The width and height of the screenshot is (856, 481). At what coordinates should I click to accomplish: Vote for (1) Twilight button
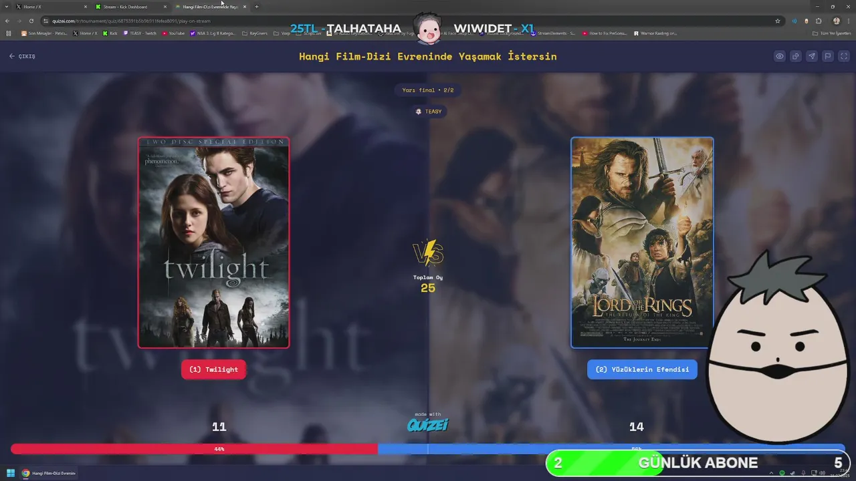coord(213,369)
